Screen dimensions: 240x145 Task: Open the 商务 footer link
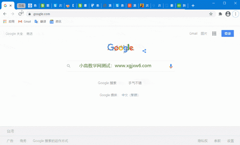[23, 141]
